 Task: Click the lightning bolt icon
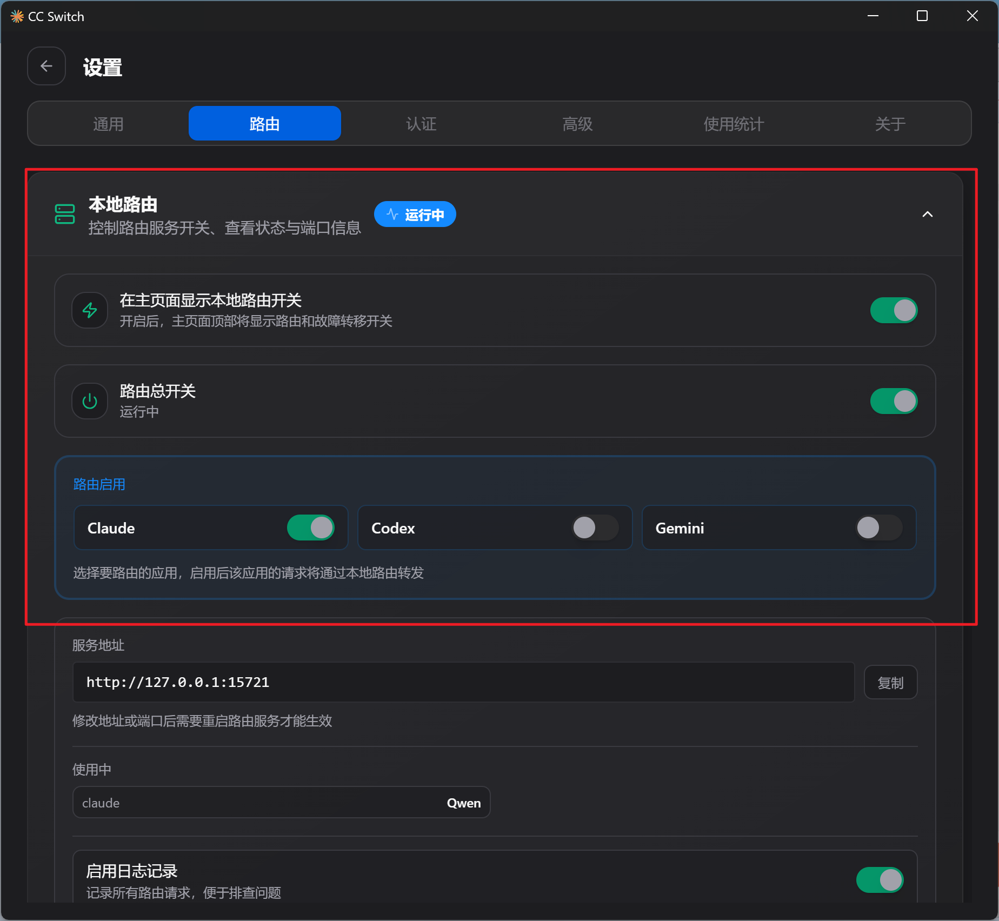(90, 310)
